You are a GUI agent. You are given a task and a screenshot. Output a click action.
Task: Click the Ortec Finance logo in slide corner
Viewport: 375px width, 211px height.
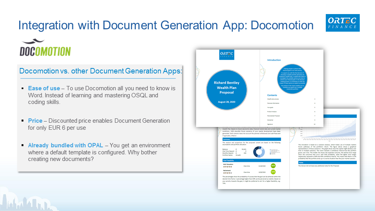click(343, 23)
